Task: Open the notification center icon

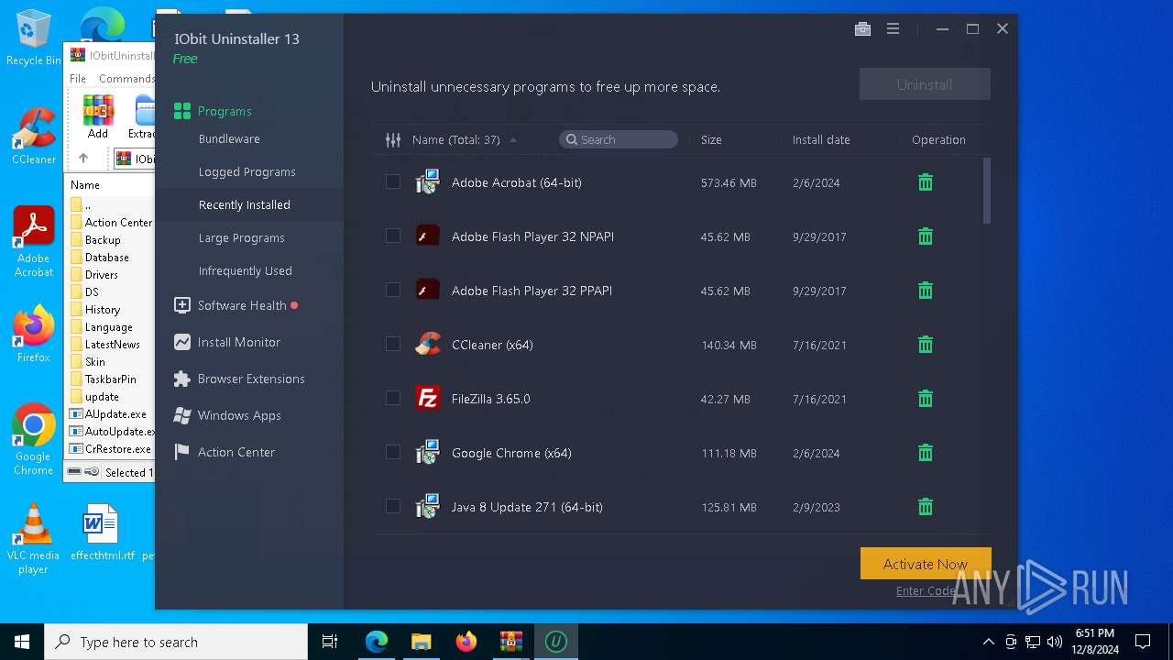Action: [1143, 642]
